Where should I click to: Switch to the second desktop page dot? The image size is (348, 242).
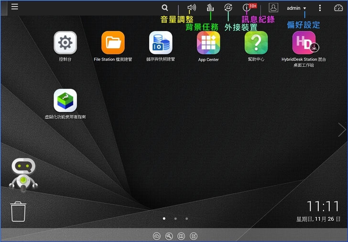pyautogui.click(x=175, y=219)
